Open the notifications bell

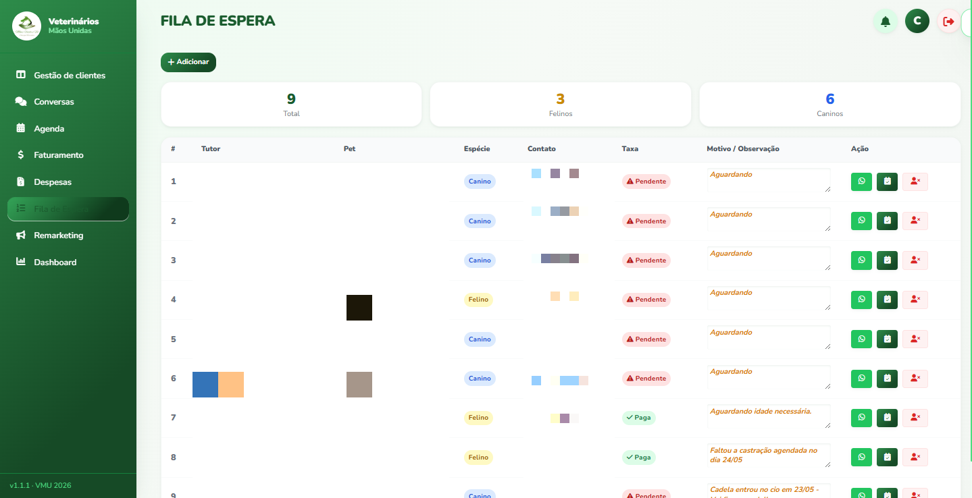tap(885, 22)
